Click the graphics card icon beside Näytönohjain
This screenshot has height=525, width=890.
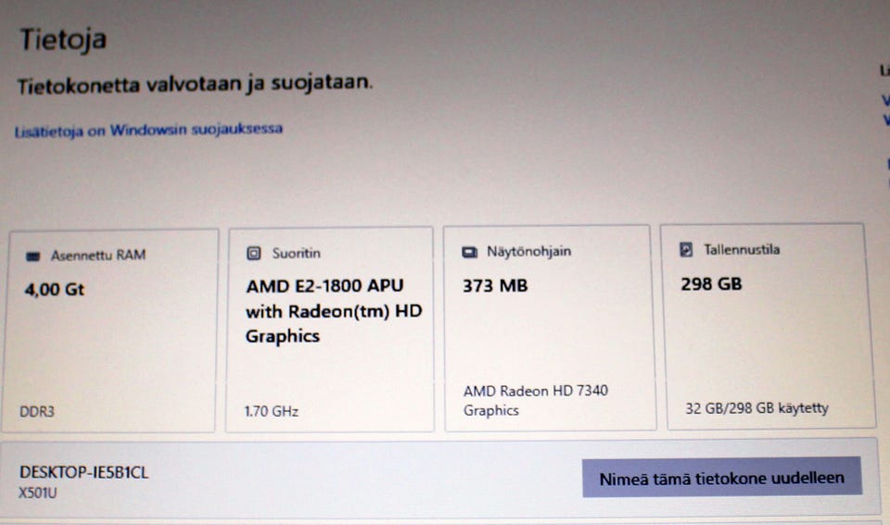click(469, 252)
